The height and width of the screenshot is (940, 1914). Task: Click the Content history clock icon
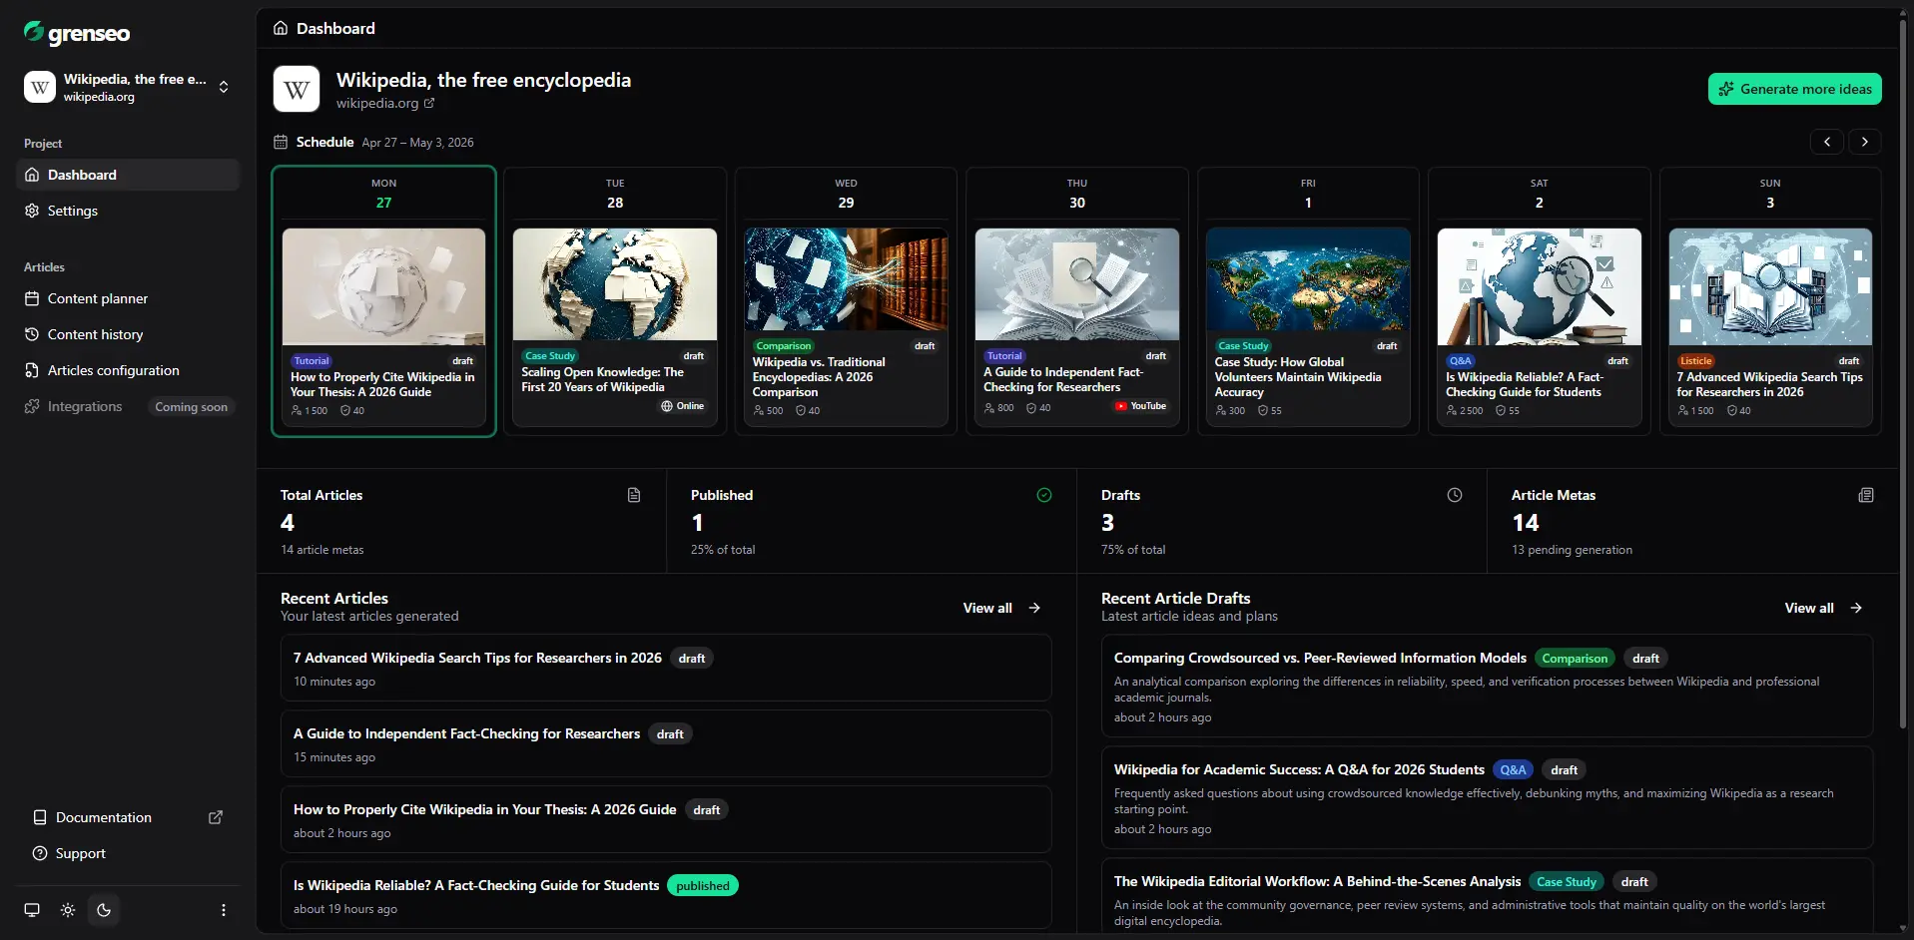pyautogui.click(x=32, y=334)
